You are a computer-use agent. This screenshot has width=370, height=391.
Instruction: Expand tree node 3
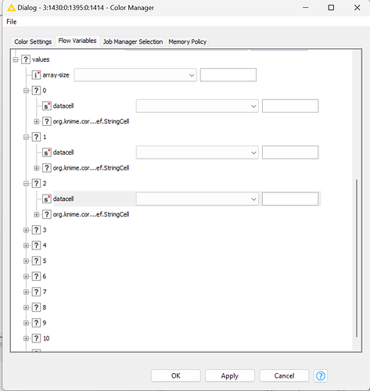(26, 230)
